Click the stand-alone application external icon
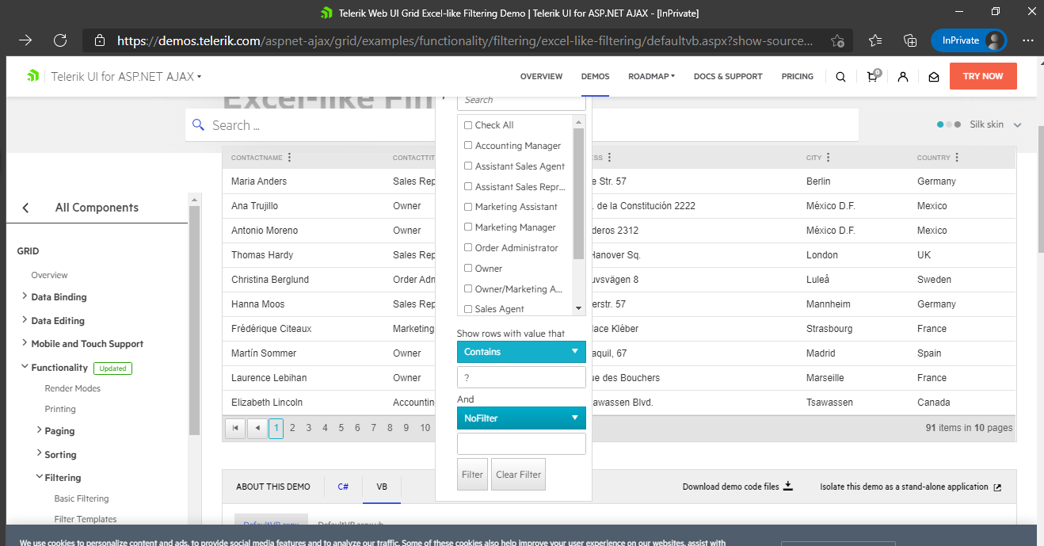The width and height of the screenshot is (1044, 546). (x=997, y=487)
